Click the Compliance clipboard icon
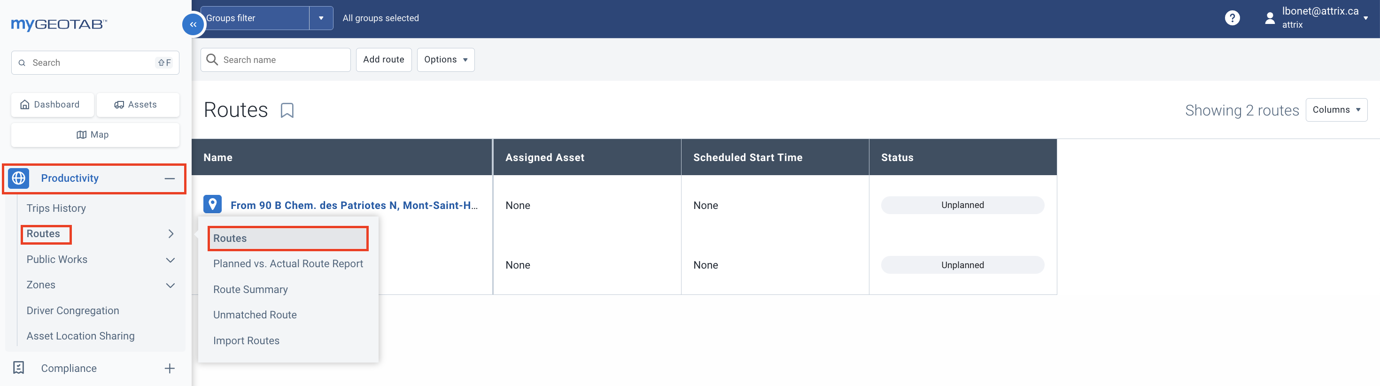The height and width of the screenshot is (386, 1380). pos(19,368)
